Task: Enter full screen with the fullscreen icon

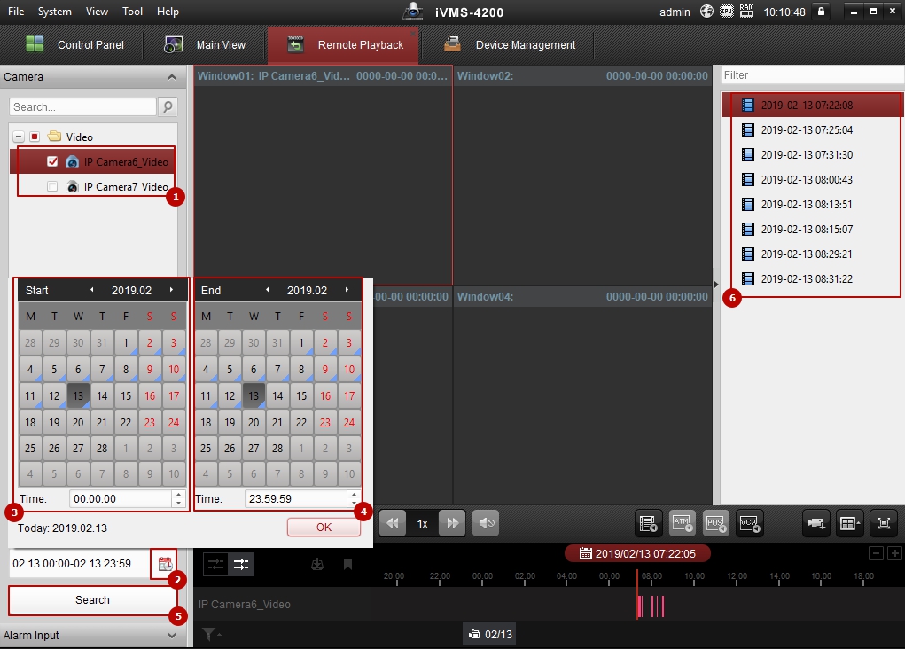Action: (x=883, y=523)
